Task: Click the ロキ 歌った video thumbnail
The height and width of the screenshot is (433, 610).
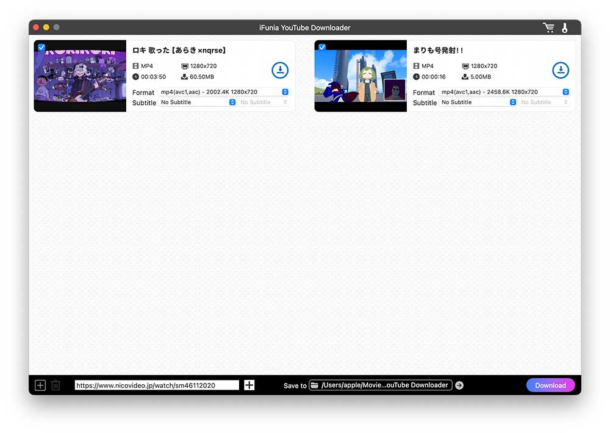Action: point(80,76)
